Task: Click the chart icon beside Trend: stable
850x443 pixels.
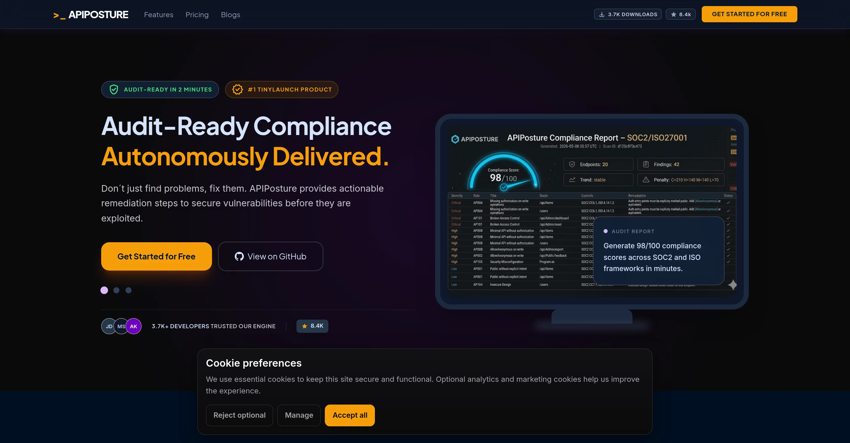Action: pyautogui.click(x=572, y=180)
